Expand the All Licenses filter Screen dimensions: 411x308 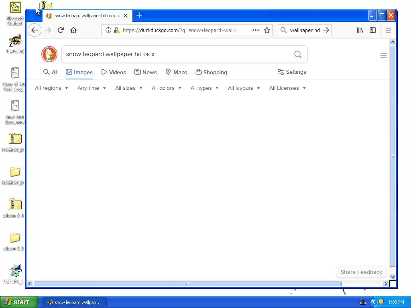pyautogui.click(x=287, y=88)
